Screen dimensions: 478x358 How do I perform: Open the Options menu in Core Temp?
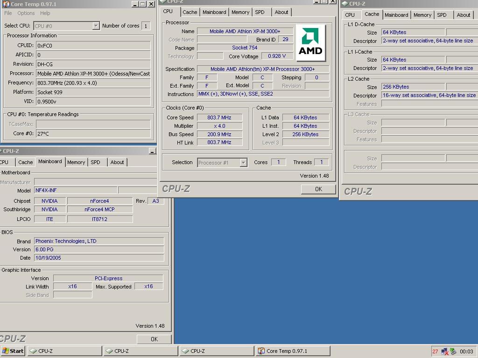(x=26, y=13)
